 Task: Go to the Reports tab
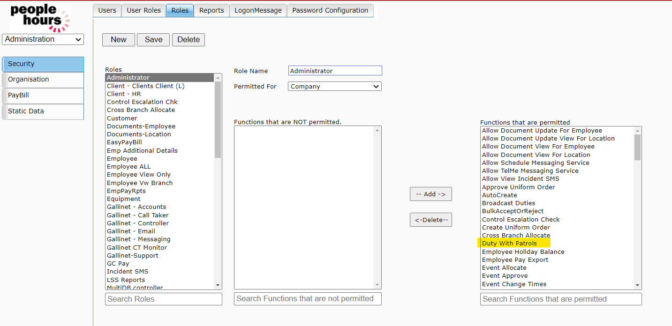pos(211,10)
